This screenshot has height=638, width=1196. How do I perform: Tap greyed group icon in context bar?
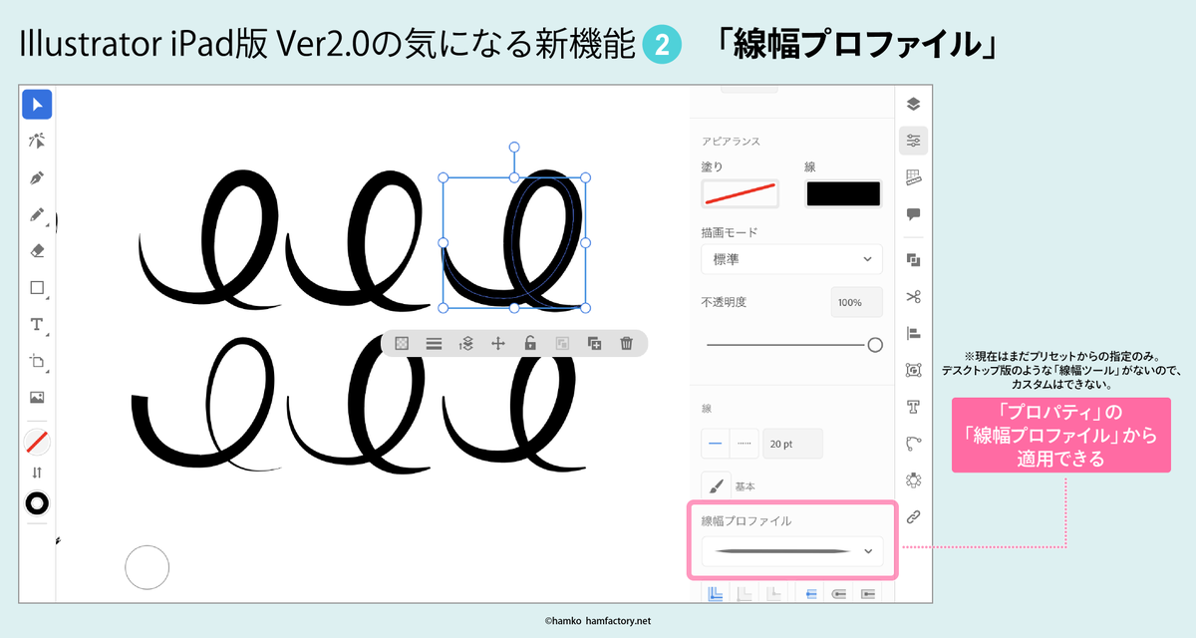tap(562, 343)
